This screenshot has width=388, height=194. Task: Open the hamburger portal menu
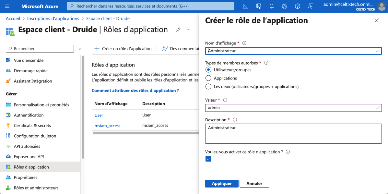click(x=7, y=6)
